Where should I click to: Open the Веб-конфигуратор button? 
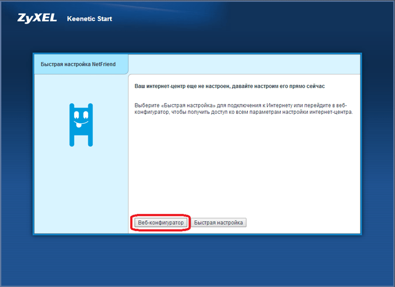[161, 222]
